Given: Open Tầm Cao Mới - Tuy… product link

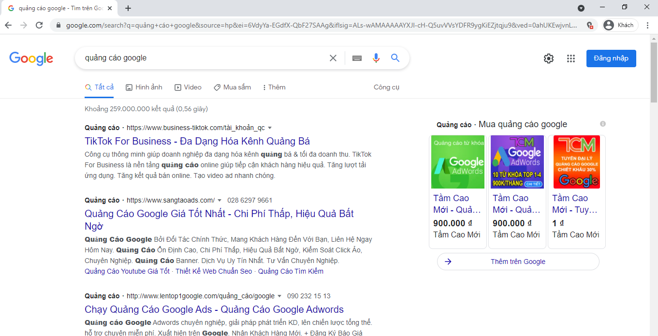Looking at the screenshot, I should click(x=575, y=204).
